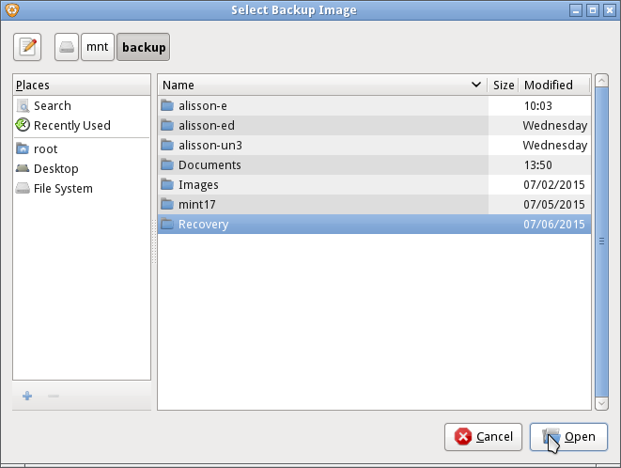Select the Documents folder row

(210, 165)
